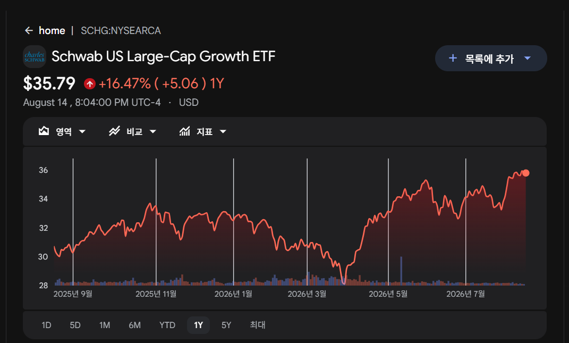Open the 영역 chart type dropdown
The image size is (569, 343).
(x=62, y=131)
